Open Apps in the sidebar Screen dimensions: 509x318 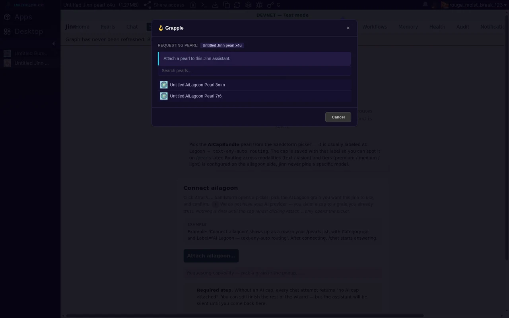click(x=18, y=17)
